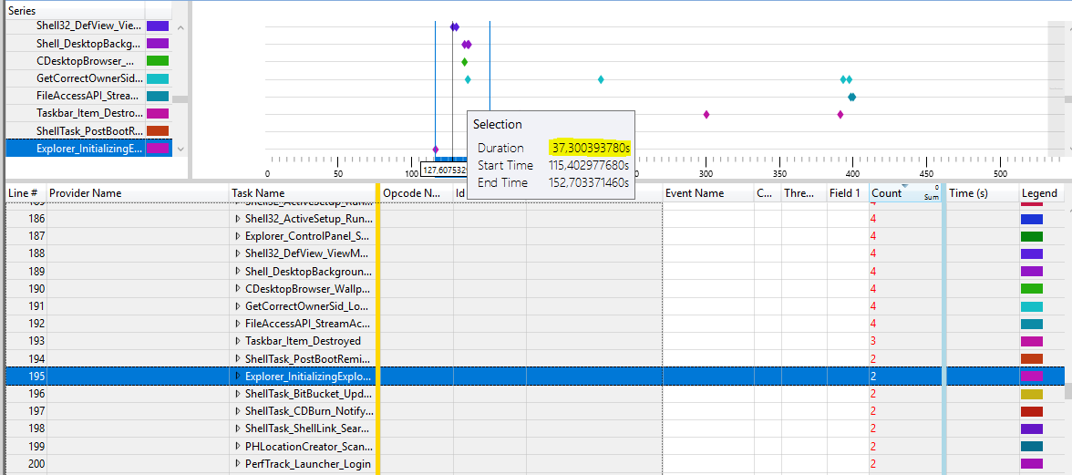Click Legend swatch for line 196
1072x475 pixels.
[x=1032, y=394]
